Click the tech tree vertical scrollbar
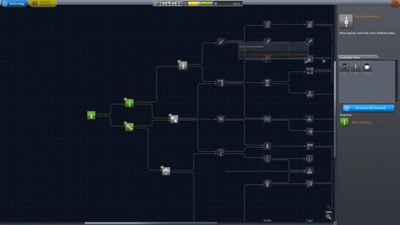Image resolution: width=400 pixels, height=225 pixels. coord(335,109)
